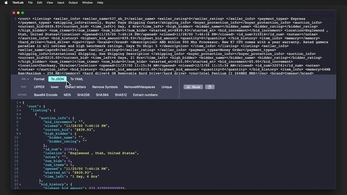
Task: Open the XML format type dropdown
Action: 25,79
